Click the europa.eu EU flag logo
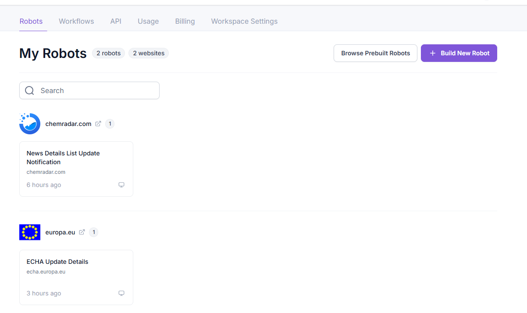527x313 pixels. click(30, 232)
